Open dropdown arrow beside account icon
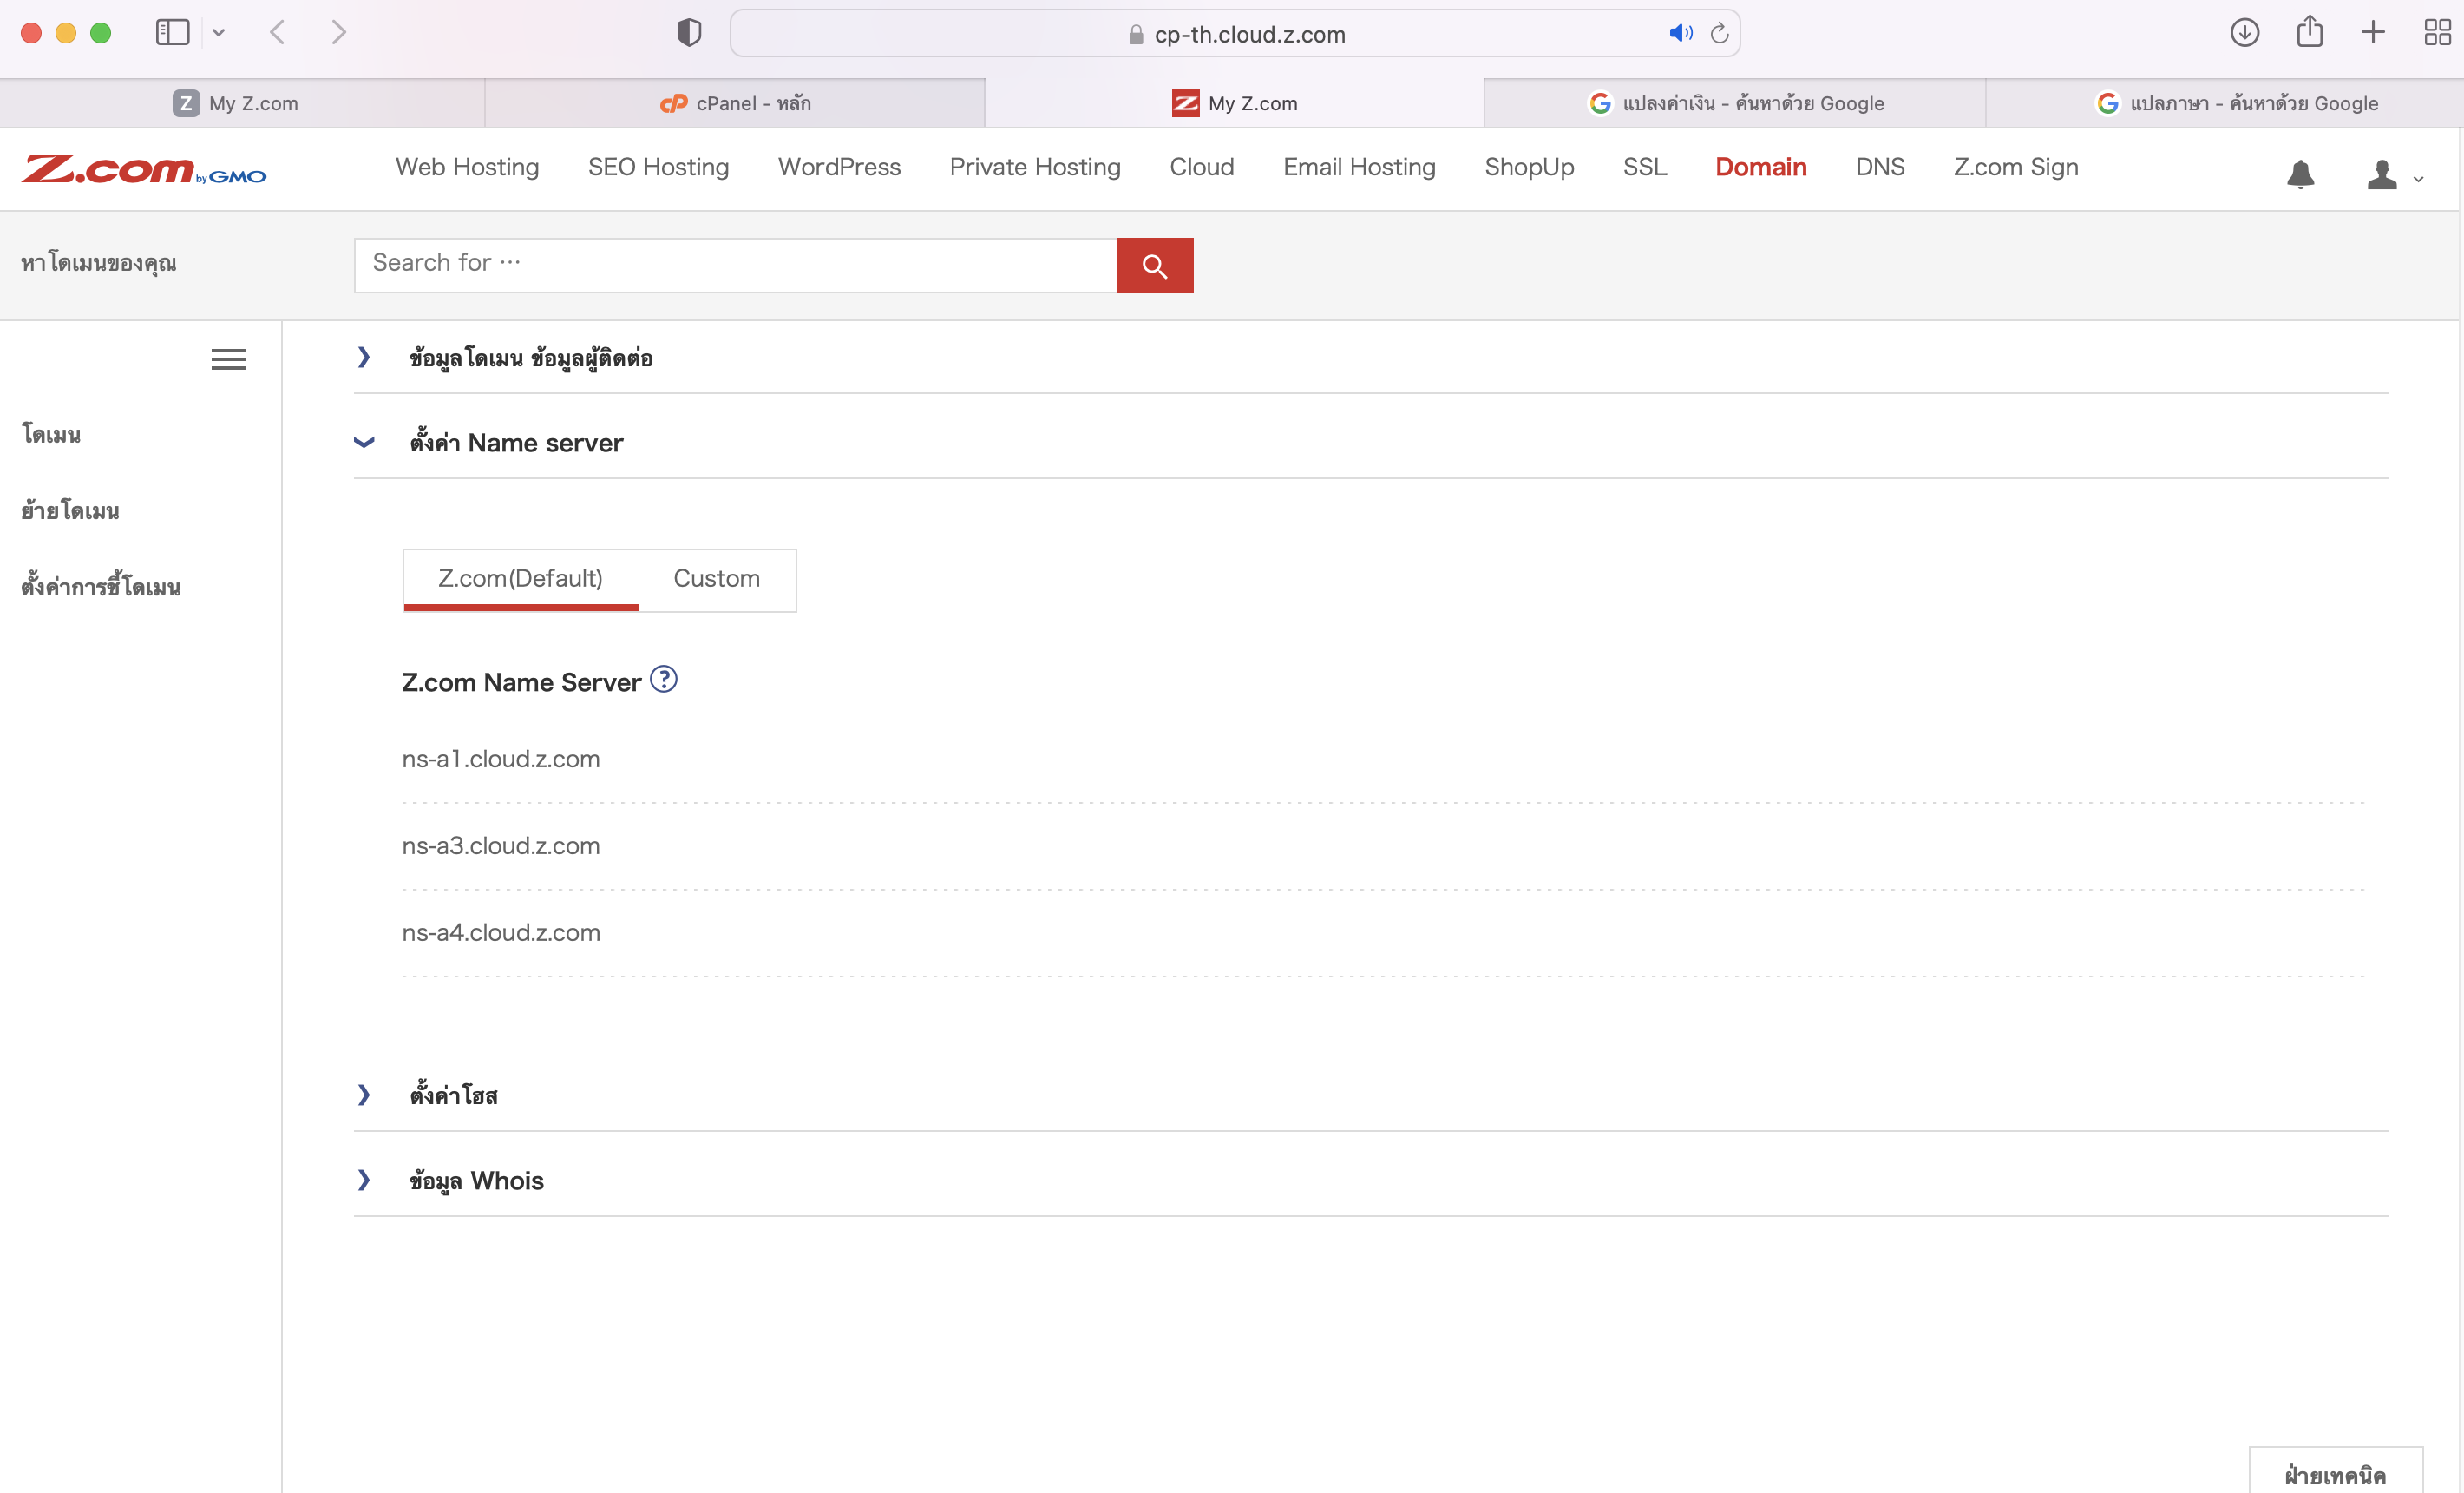 [2418, 181]
